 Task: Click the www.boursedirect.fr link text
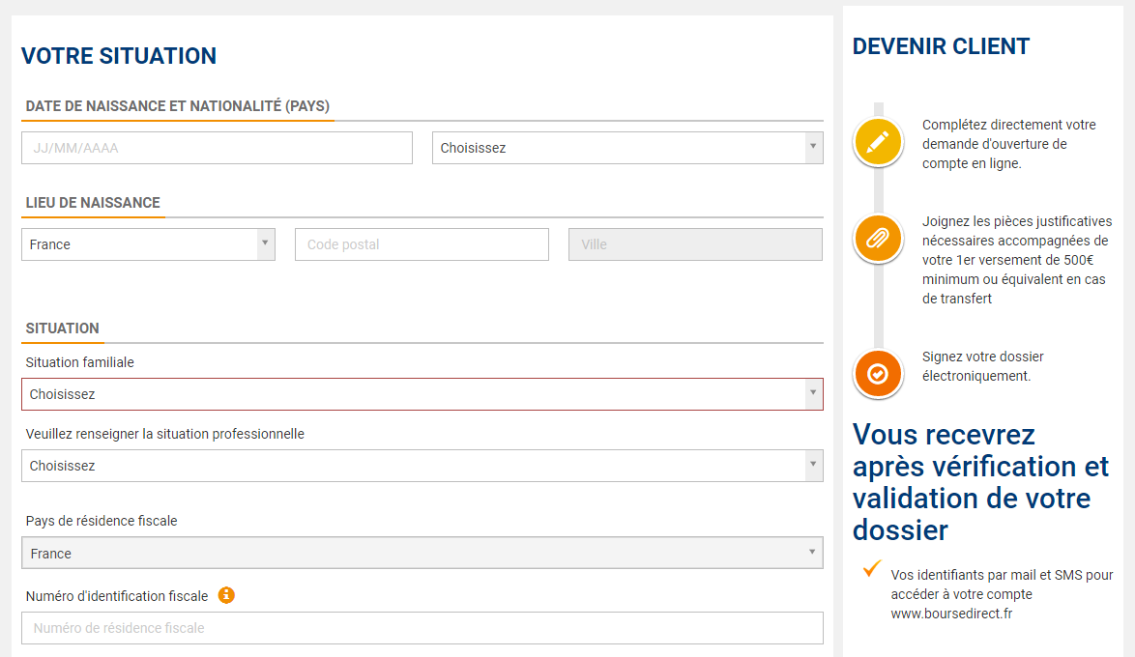[951, 614]
